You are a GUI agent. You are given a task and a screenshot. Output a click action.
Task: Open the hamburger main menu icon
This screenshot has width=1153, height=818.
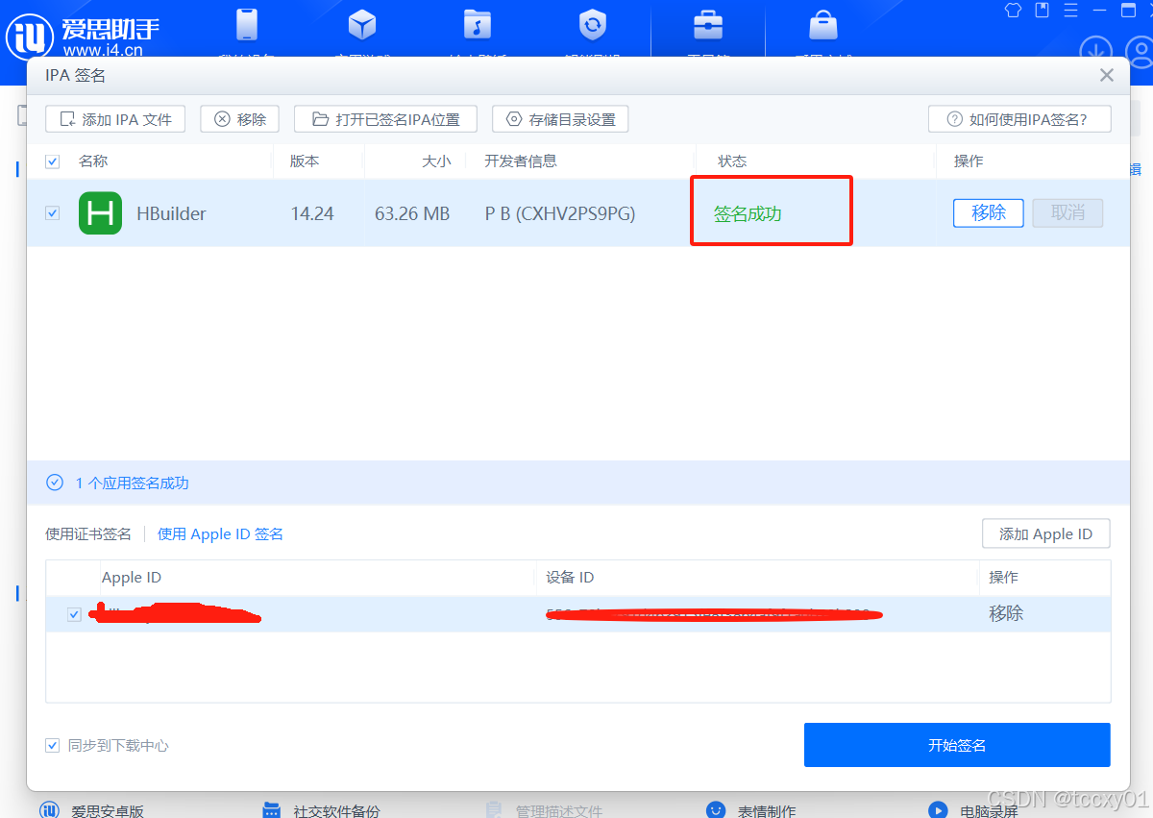pyautogui.click(x=1071, y=11)
